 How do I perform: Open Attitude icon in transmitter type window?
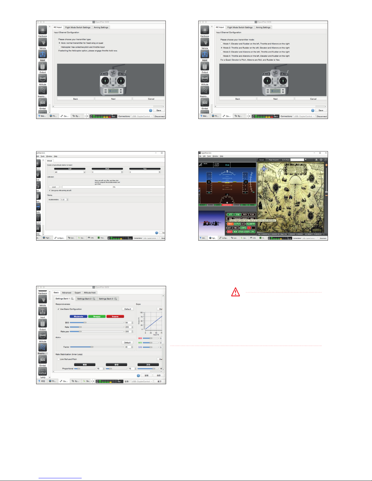43,78
